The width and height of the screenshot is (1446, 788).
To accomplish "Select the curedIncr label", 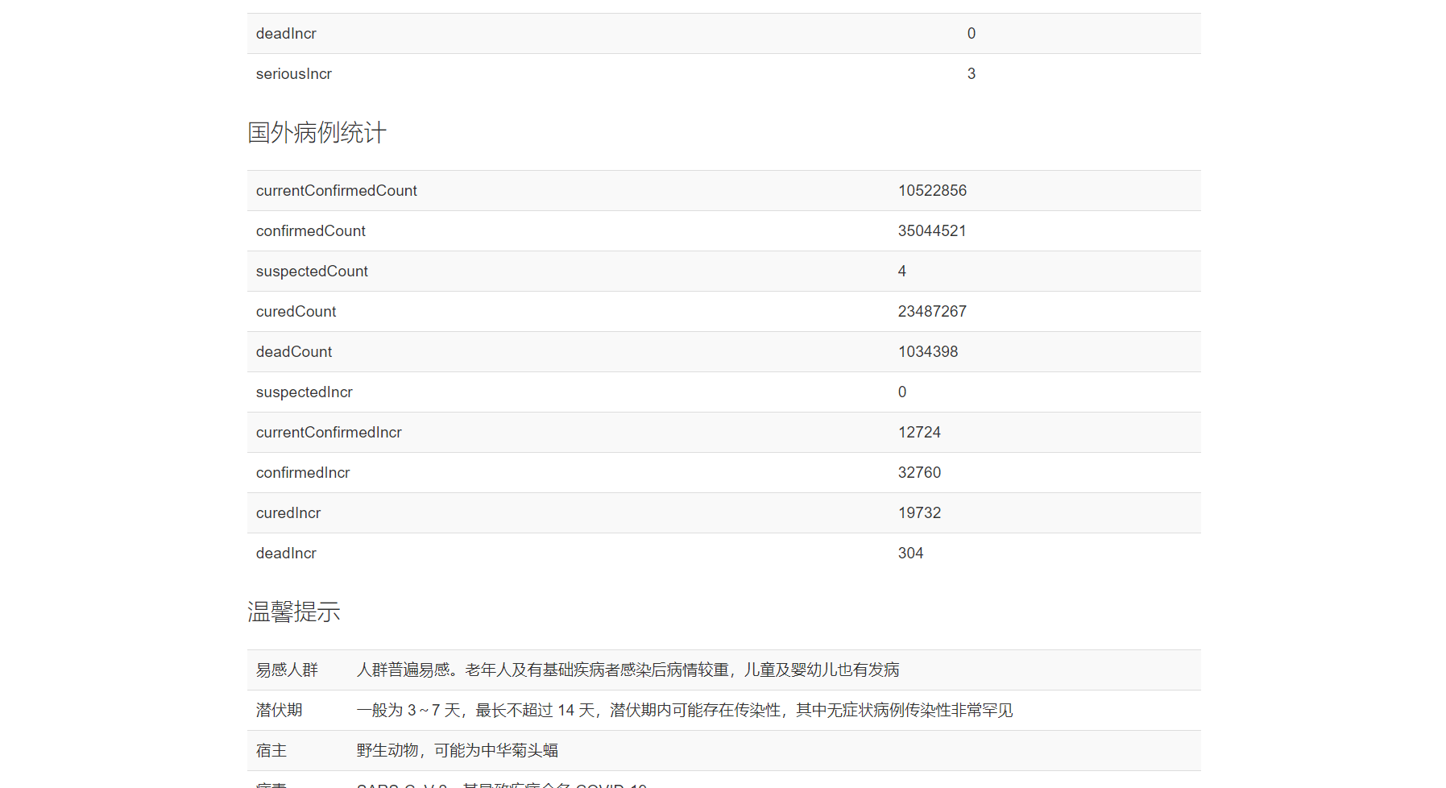I will [x=288, y=513].
